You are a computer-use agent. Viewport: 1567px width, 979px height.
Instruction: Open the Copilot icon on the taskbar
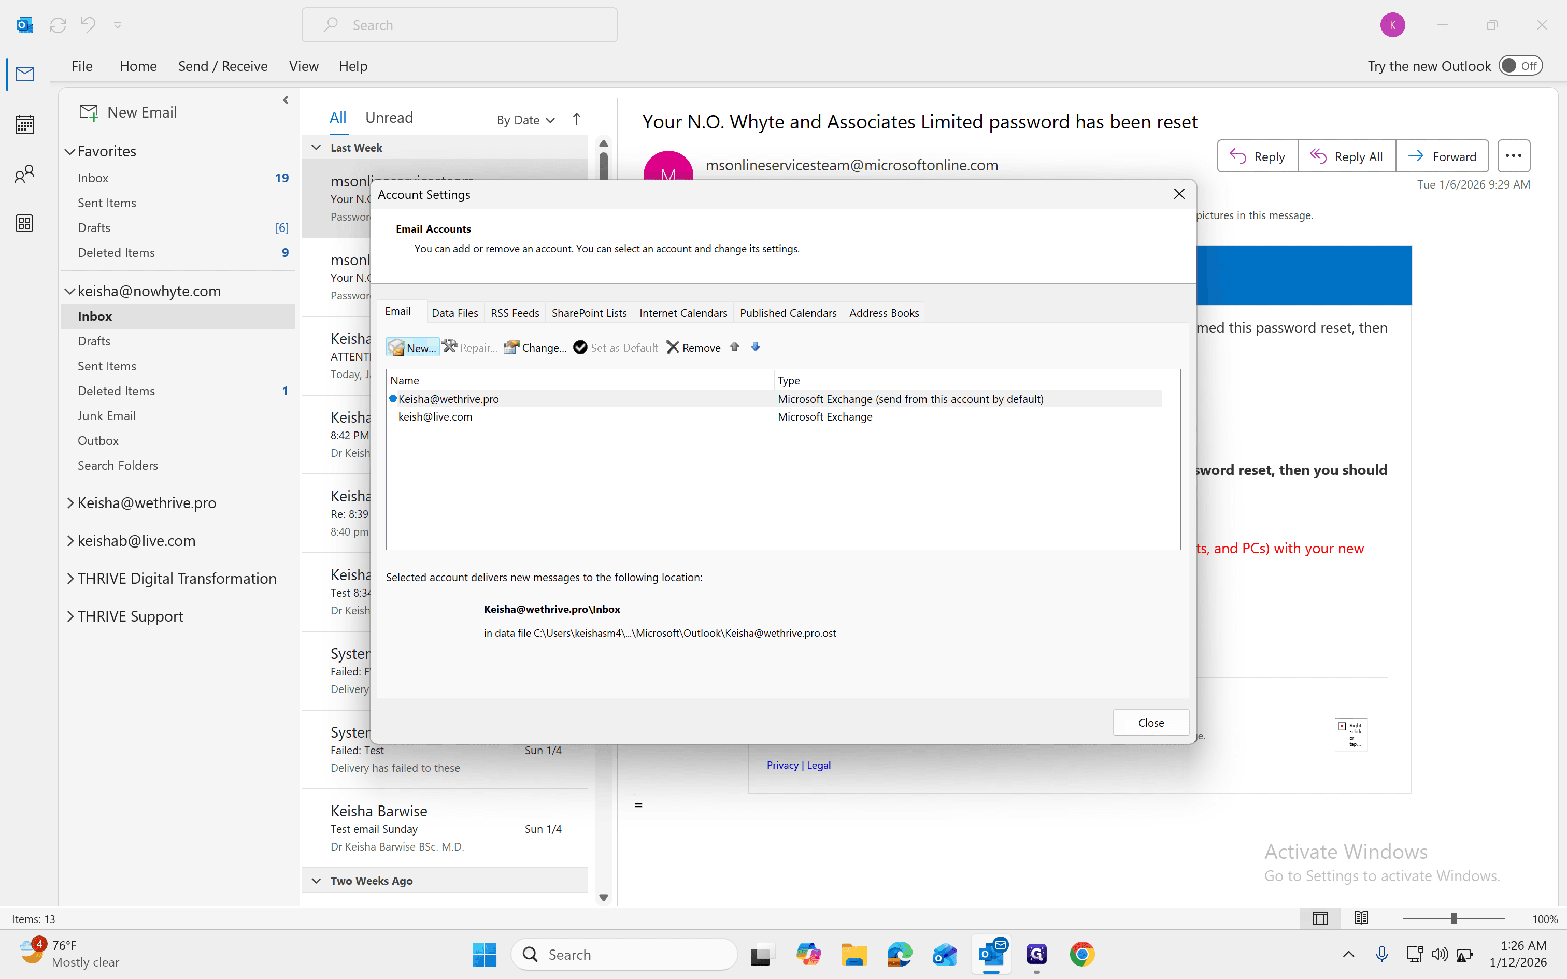point(808,954)
